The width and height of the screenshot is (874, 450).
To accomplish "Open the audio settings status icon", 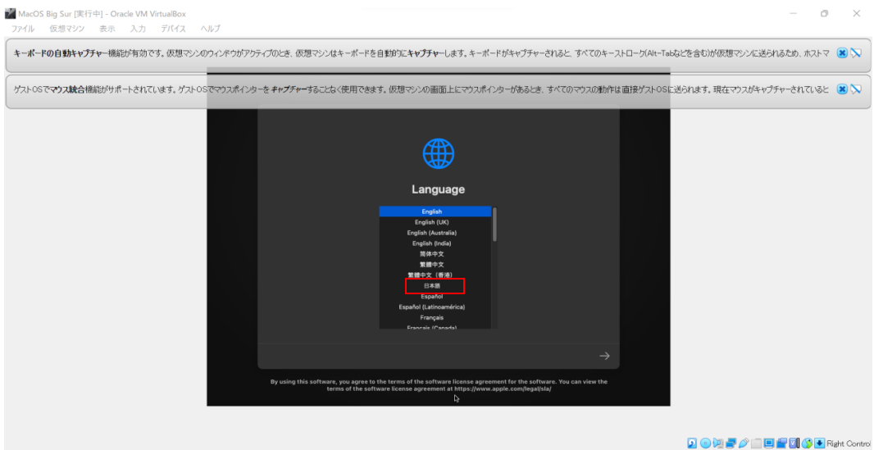I will [718, 443].
